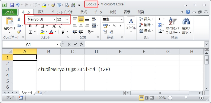The image size is (211, 103).
Task: Click the text orientation icon
Action: 89,32
